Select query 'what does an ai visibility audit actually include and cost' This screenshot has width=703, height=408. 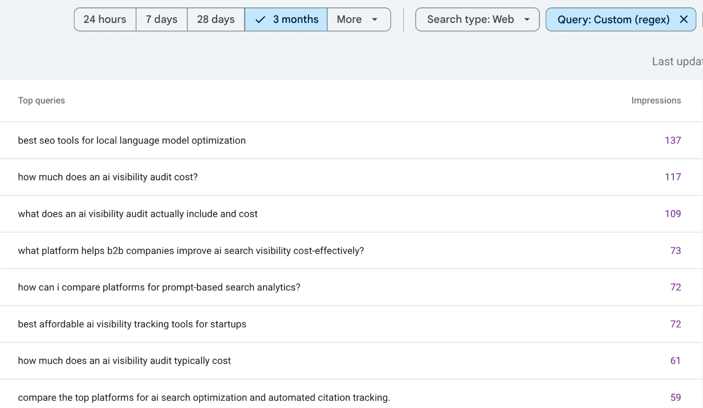coord(138,214)
